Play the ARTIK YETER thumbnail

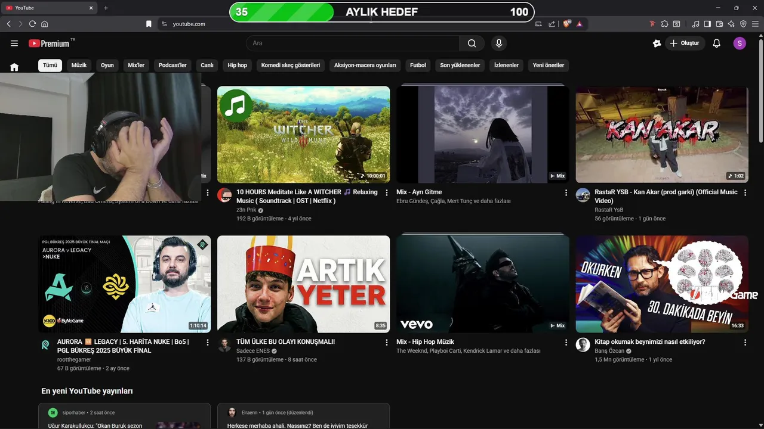click(303, 284)
